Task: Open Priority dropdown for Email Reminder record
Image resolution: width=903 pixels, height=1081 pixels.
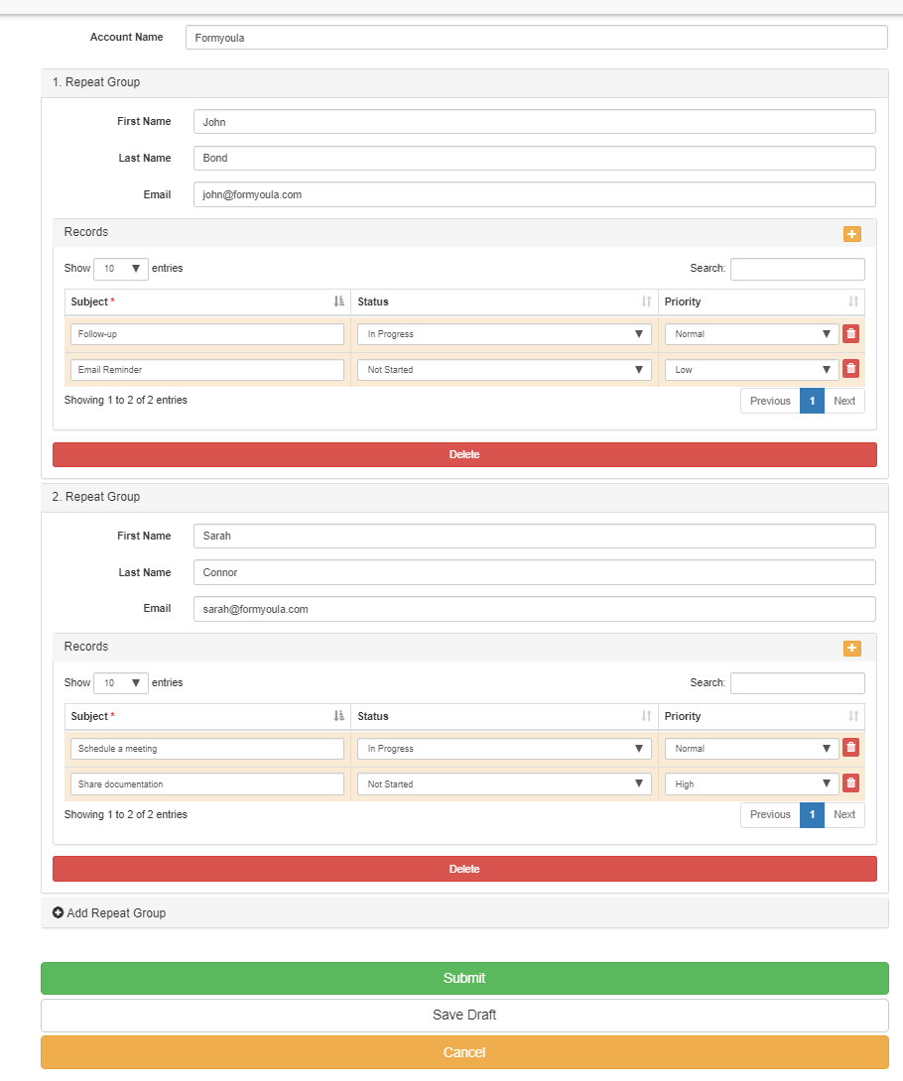Action: (752, 370)
